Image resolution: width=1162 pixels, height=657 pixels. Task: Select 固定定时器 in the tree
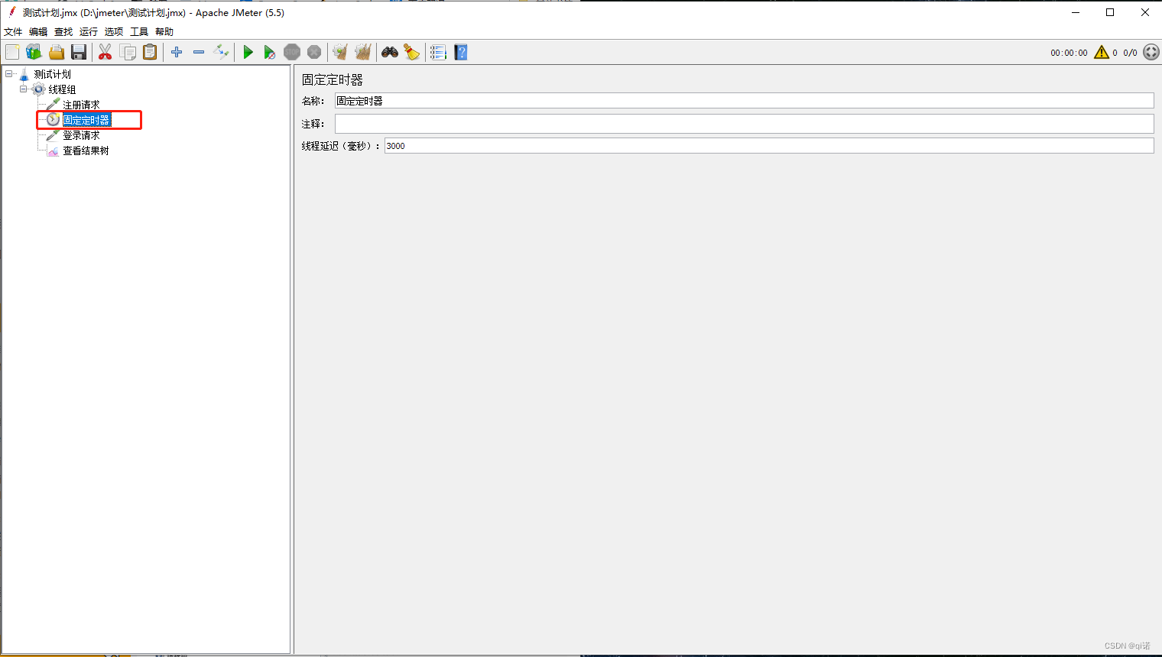tap(86, 120)
